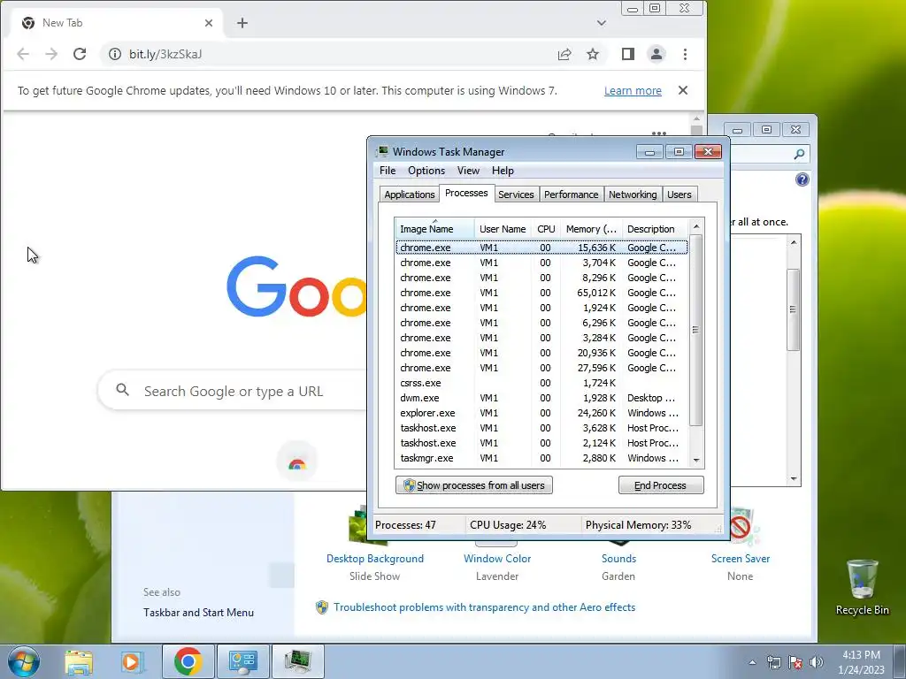The image size is (906, 679).
Task: Click the magnifier icon in Google search box
Action: pyautogui.click(x=122, y=390)
